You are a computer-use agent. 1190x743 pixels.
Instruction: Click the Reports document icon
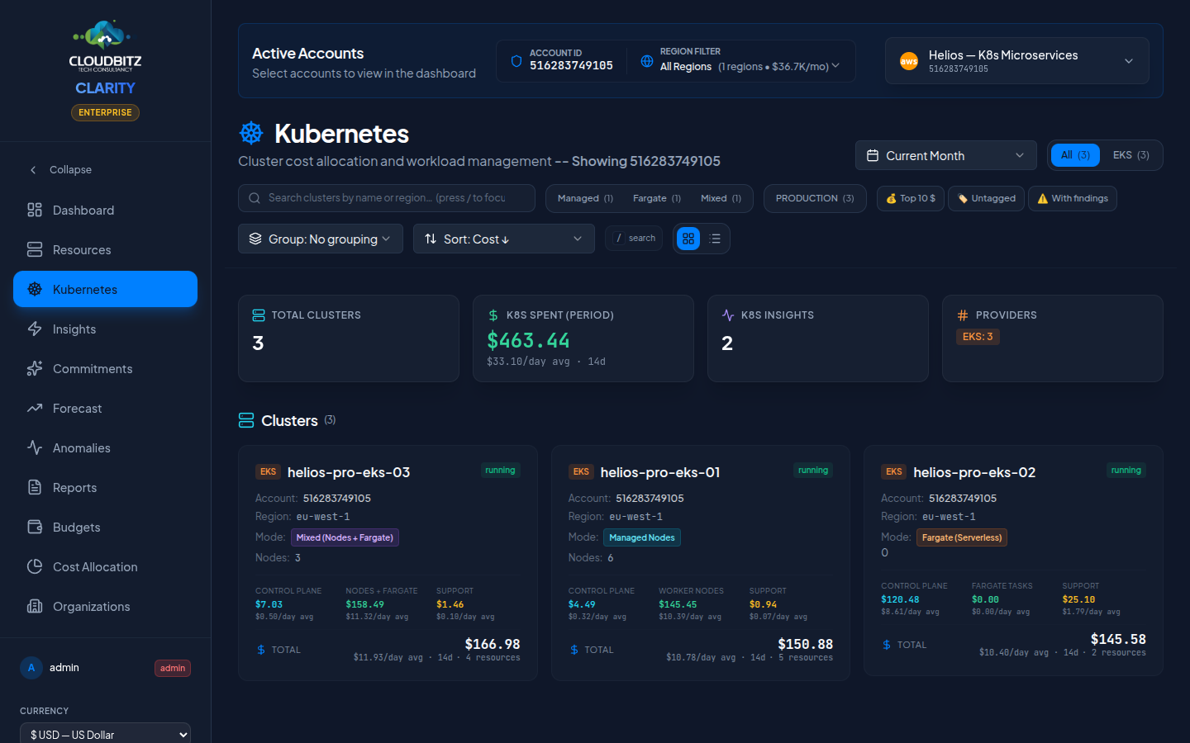(x=35, y=487)
